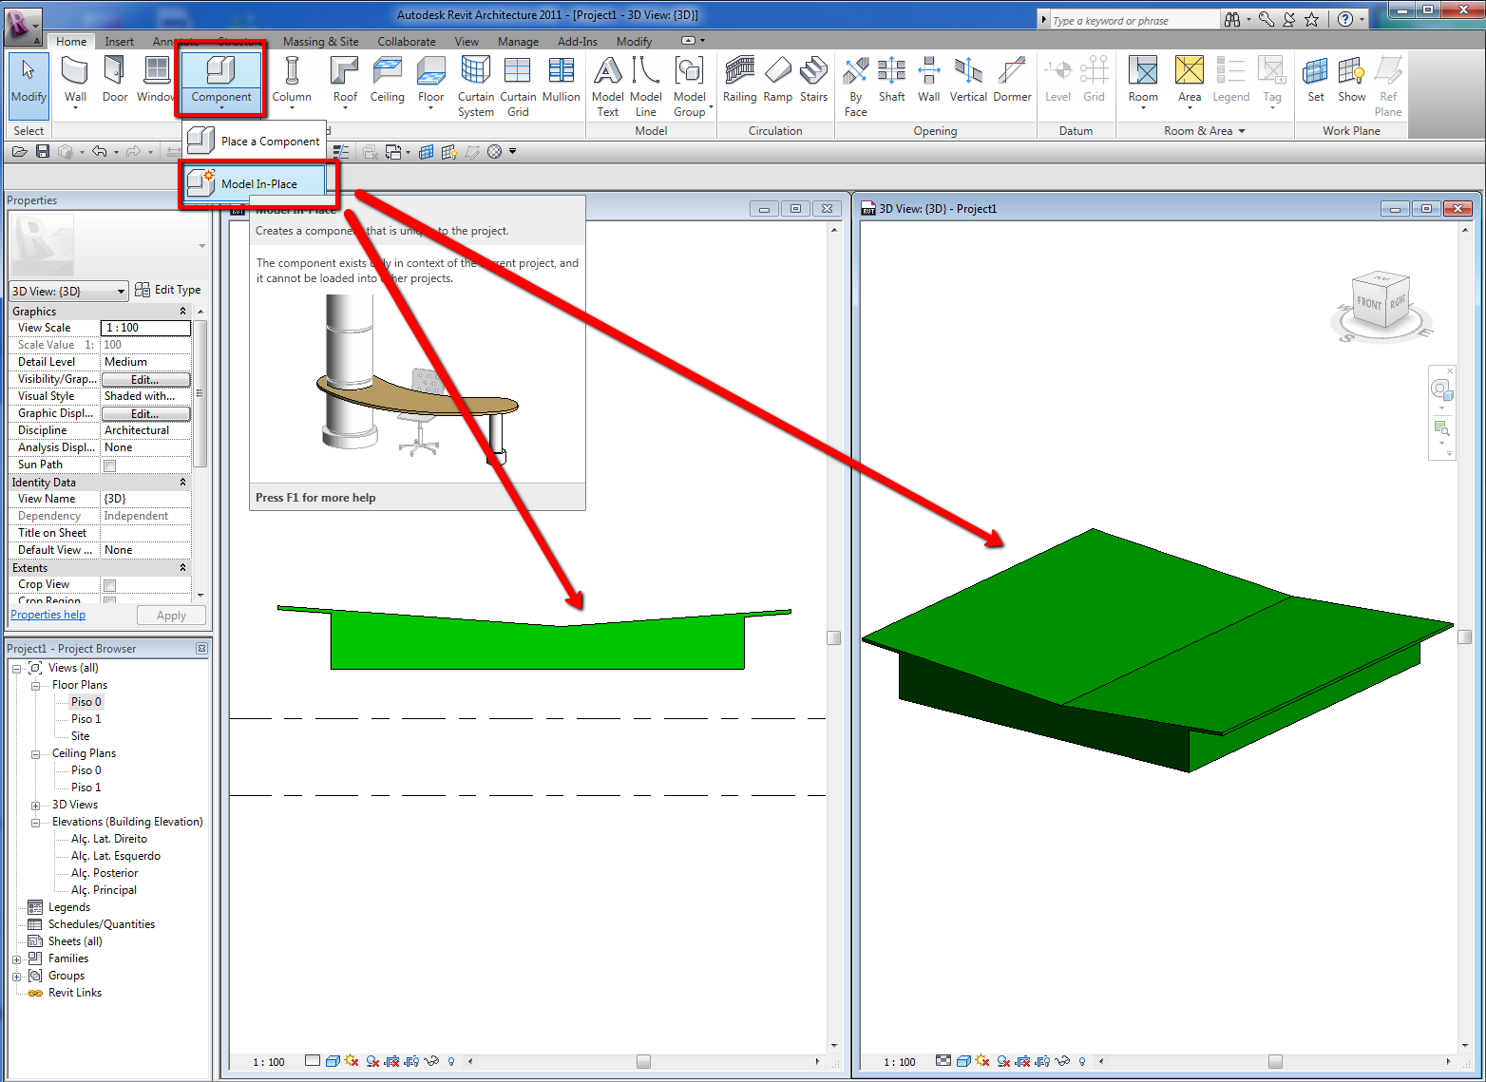
Task: Open file from Quick Access toolbar
Action: (19, 152)
